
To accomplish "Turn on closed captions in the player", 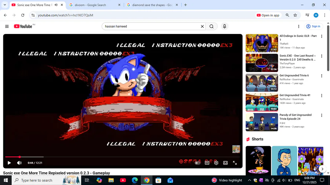I will point(207,163).
